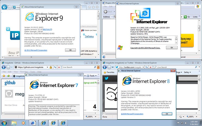
Task: Click the scroll-down arrow in the IE6 About text box
Action: coord(176,43)
